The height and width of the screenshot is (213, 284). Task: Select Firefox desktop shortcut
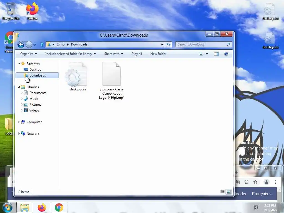[x=32, y=11]
